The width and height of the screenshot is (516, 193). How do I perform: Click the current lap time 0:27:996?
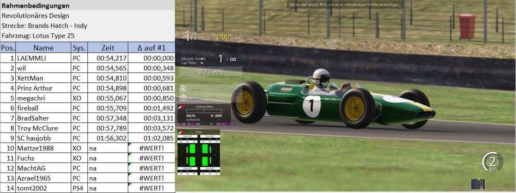[211, 72]
